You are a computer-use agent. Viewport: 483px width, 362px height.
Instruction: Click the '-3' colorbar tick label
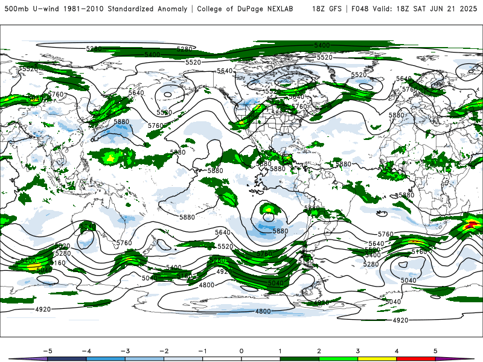125,351
